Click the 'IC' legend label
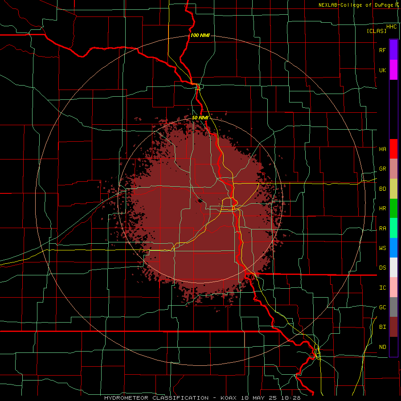The height and width of the screenshot is (401, 401). pyautogui.click(x=382, y=288)
